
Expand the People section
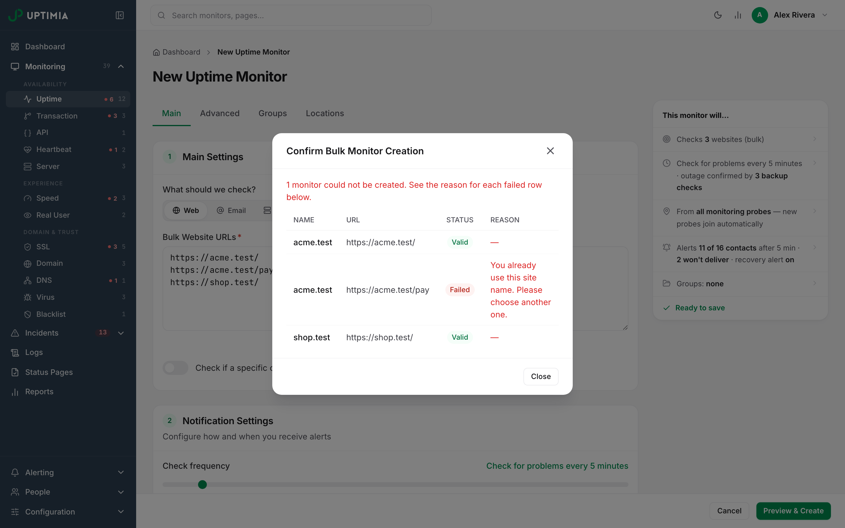tap(68, 492)
